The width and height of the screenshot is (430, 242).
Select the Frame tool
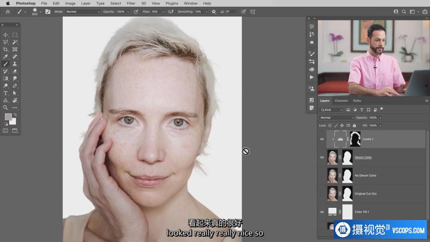(x=15, y=49)
